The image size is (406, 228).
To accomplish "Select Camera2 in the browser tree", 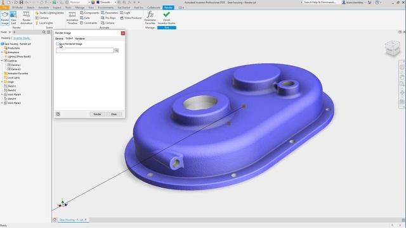I will pyautogui.click(x=14, y=69).
